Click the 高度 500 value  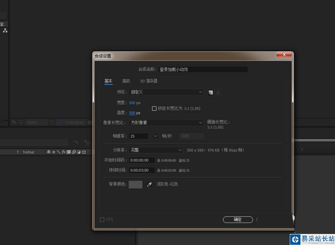click(x=132, y=113)
